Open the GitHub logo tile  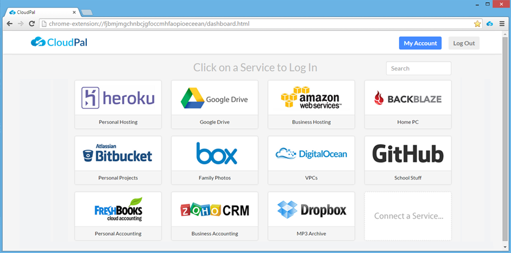tap(408, 154)
